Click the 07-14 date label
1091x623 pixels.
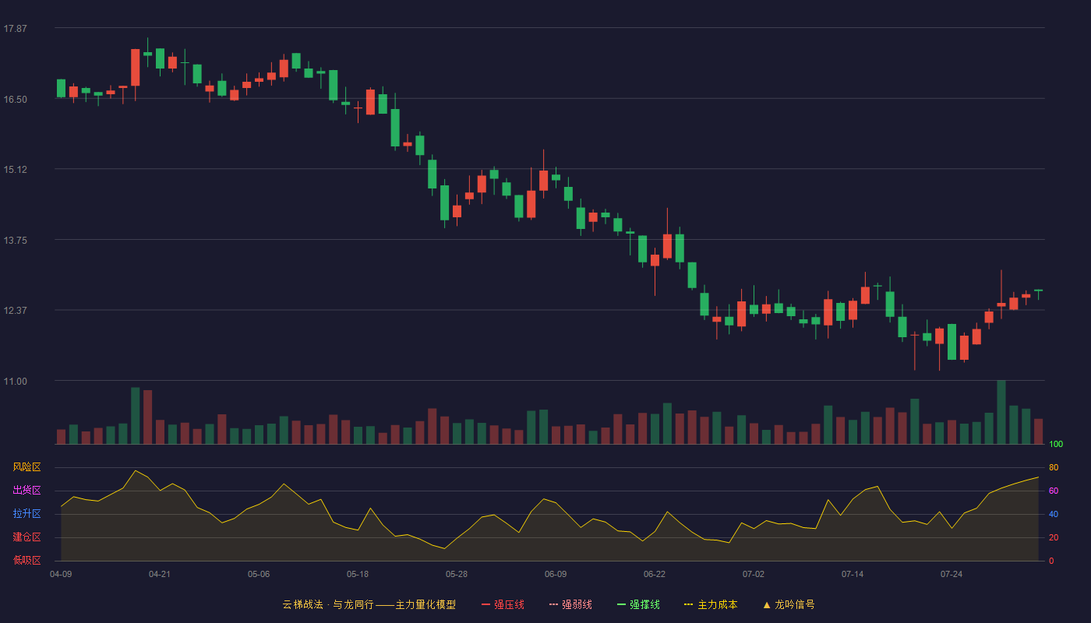[x=853, y=574]
